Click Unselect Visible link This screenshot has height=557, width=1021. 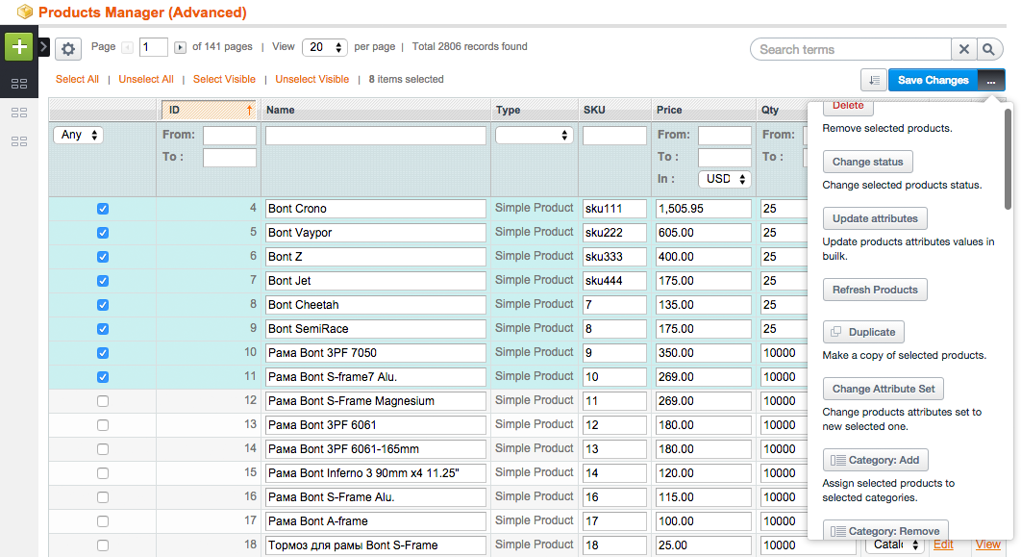pos(311,79)
